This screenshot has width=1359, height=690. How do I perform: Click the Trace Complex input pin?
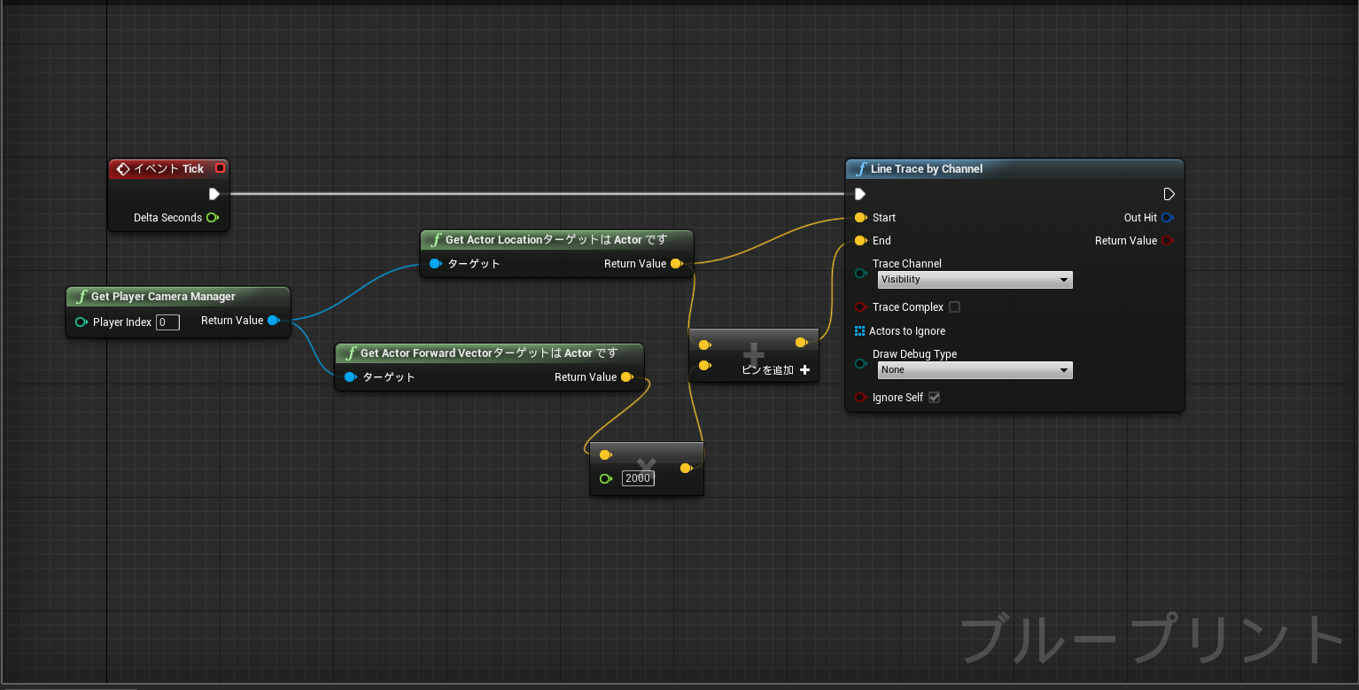click(x=861, y=307)
